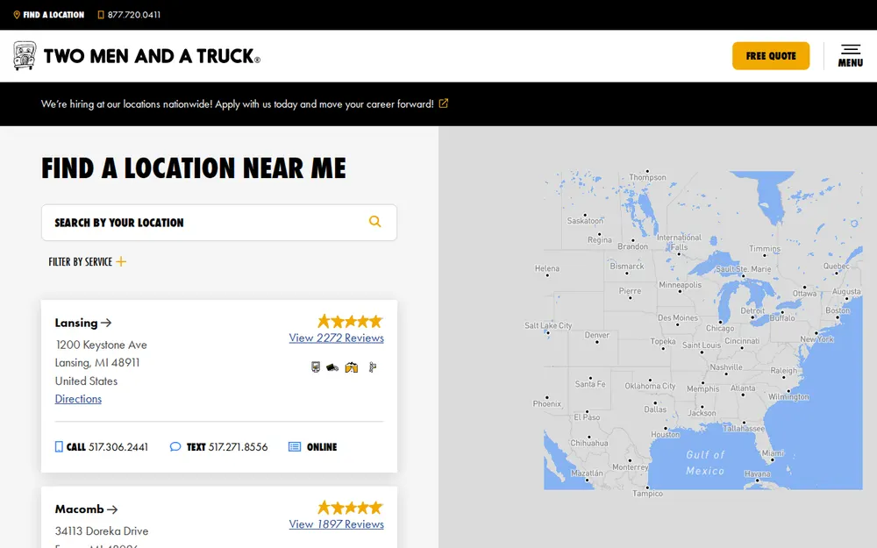Viewport: 877px width, 548px height.
Task: Get Directions to the Lansing location
Action: 78,399
